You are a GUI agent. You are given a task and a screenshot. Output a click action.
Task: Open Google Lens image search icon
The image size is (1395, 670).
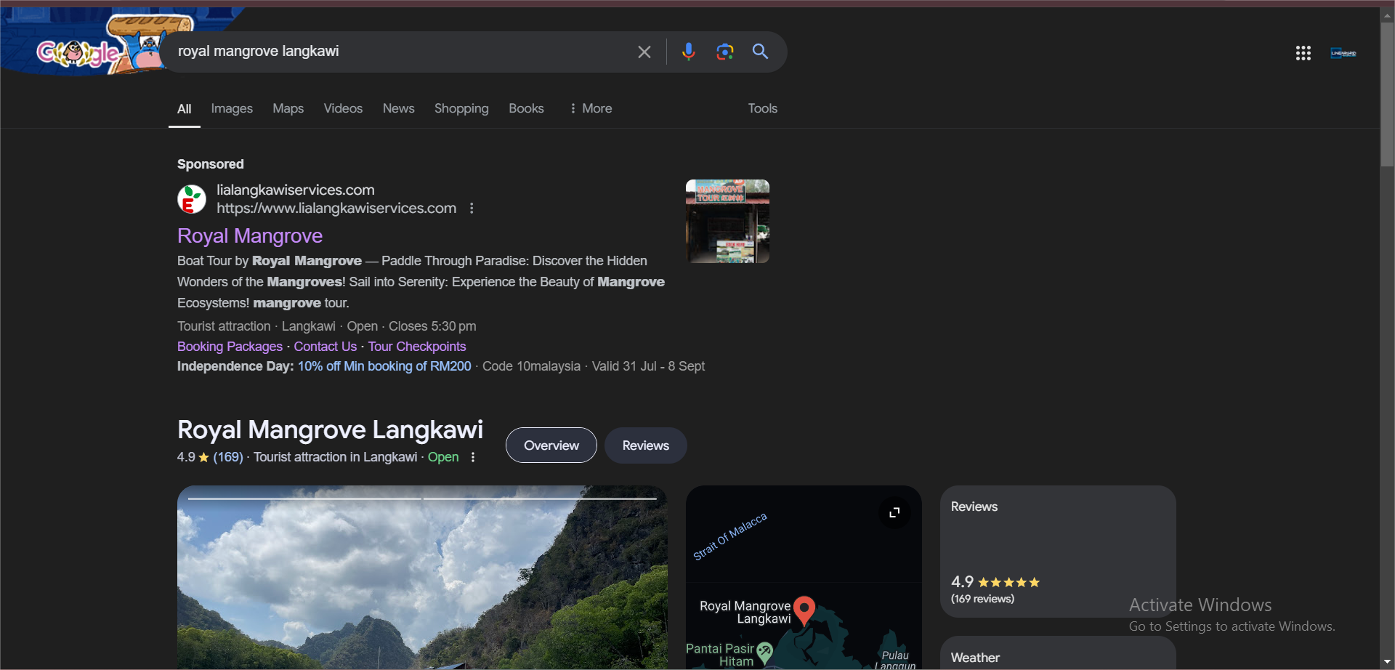[724, 52]
